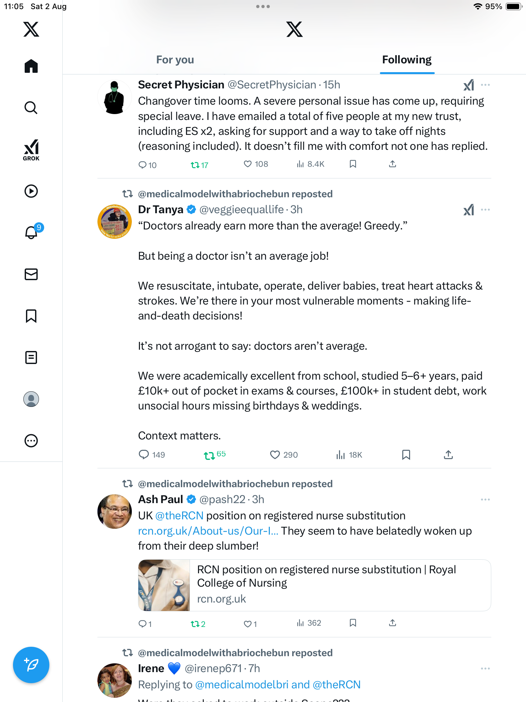Open Messages envelope icon
The image size is (526, 702).
[x=31, y=274]
